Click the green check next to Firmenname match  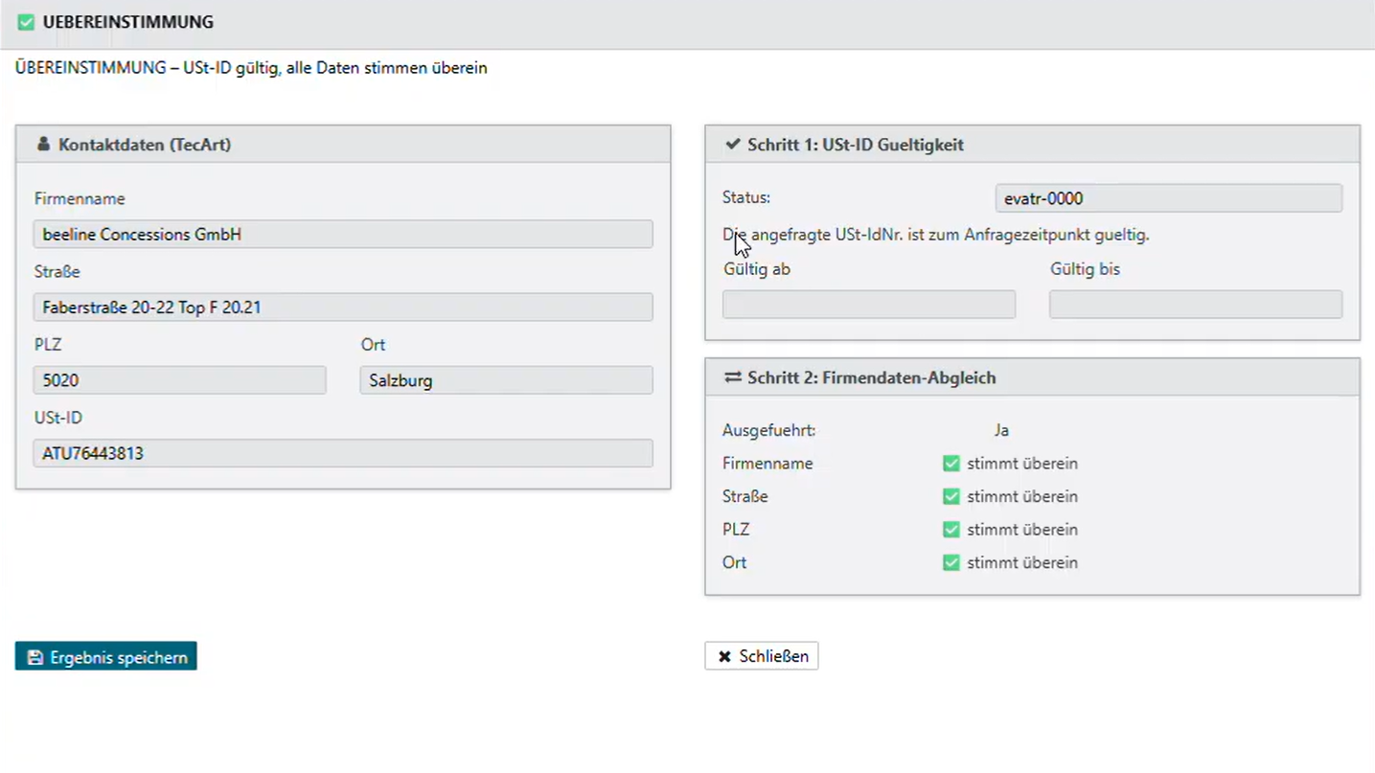pos(951,464)
